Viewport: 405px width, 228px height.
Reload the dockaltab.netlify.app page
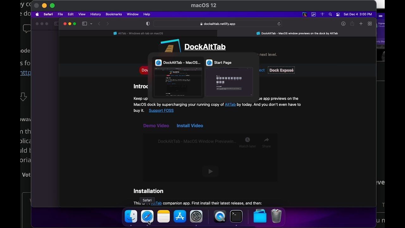pyautogui.click(x=279, y=23)
